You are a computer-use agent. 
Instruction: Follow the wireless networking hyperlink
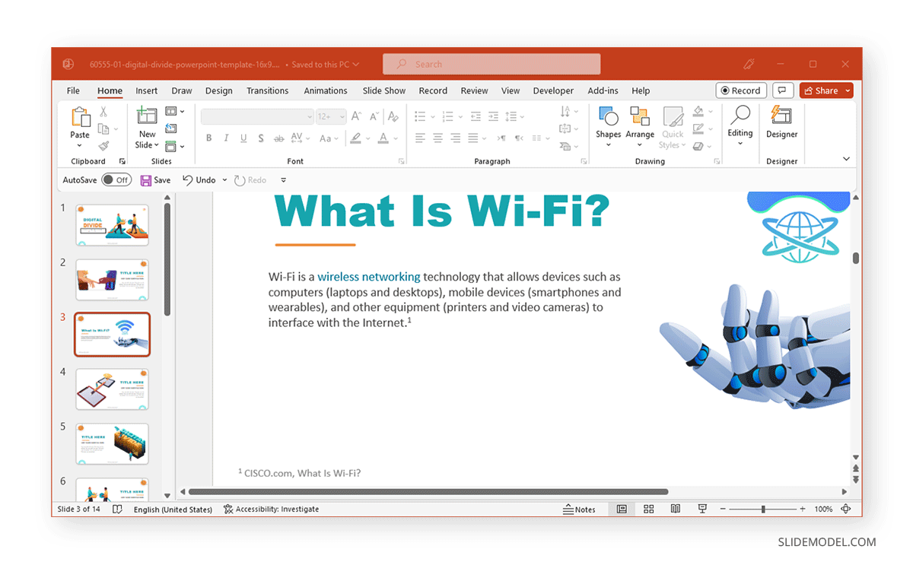369,277
